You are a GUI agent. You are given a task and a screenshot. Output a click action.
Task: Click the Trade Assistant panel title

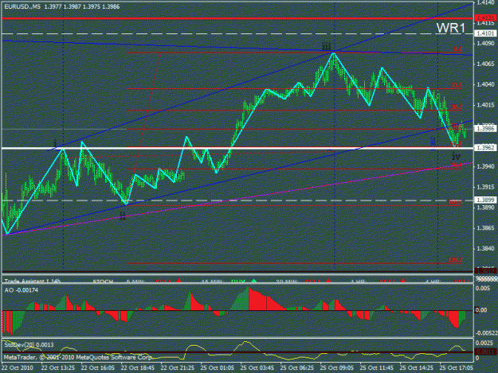(33, 281)
